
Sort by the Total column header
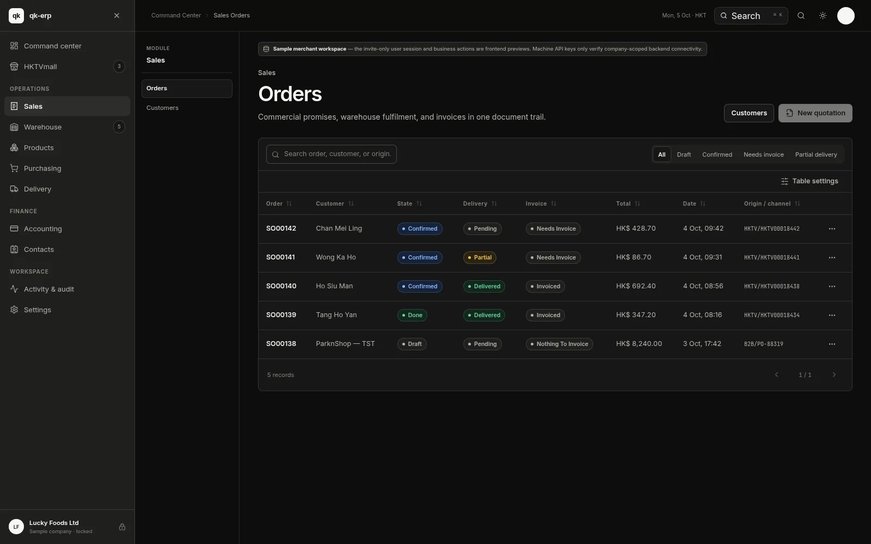tap(628, 203)
